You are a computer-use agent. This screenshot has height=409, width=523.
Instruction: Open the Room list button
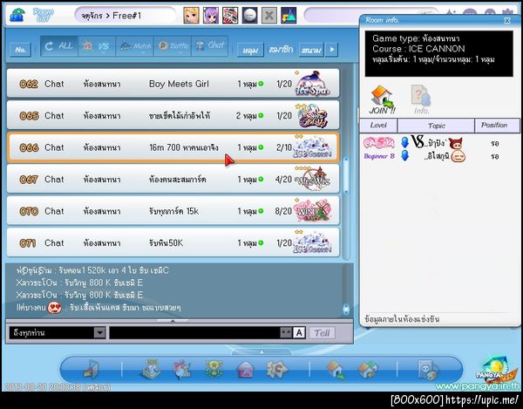pyautogui.click(x=43, y=15)
